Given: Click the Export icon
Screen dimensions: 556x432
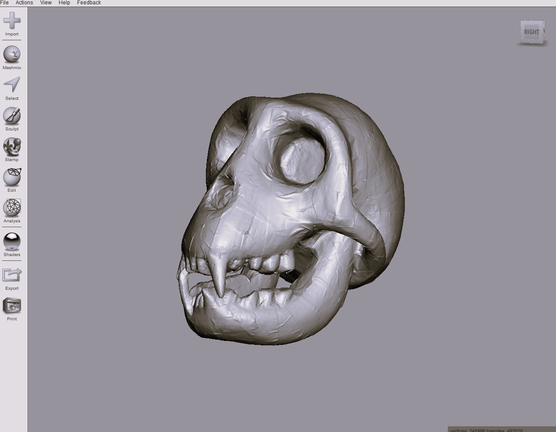Looking at the screenshot, I should coord(12,275).
